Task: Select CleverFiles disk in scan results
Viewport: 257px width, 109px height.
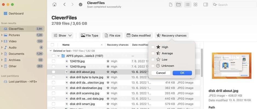Action: 22,29
